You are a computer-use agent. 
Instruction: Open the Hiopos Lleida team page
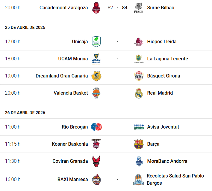(162, 42)
